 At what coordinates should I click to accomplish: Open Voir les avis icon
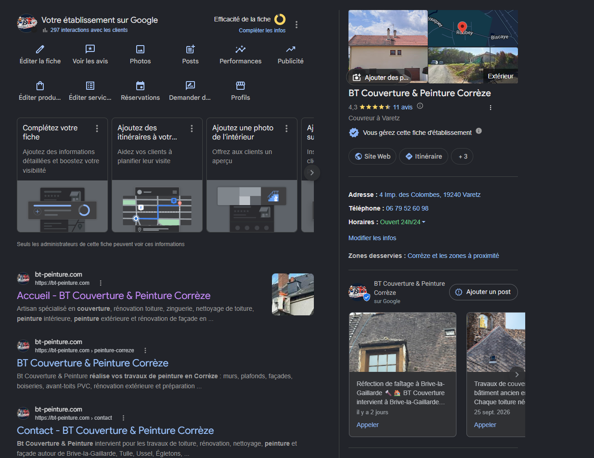coord(90,49)
